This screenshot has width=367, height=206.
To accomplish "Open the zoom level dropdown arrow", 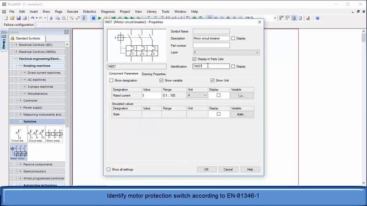I will (x=275, y=18).
